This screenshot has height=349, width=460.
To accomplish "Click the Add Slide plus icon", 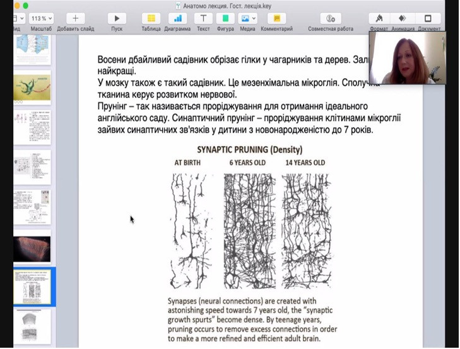I will pyautogui.click(x=76, y=18).
